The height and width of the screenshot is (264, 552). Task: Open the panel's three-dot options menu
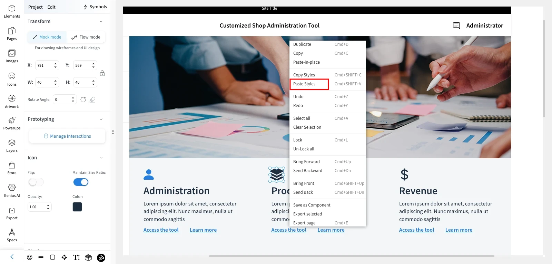tap(113, 132)
